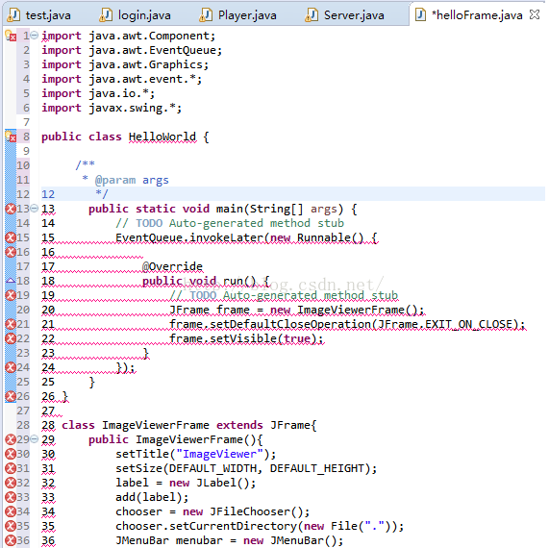Click the "ImageViewer" string literal
549x548 pixels.
[220, 454]
